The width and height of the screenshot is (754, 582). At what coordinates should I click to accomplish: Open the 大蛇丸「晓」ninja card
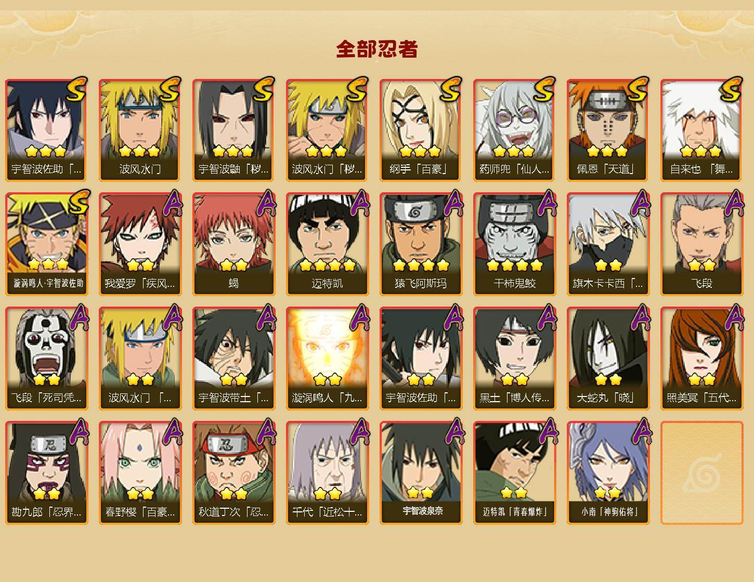608,359
